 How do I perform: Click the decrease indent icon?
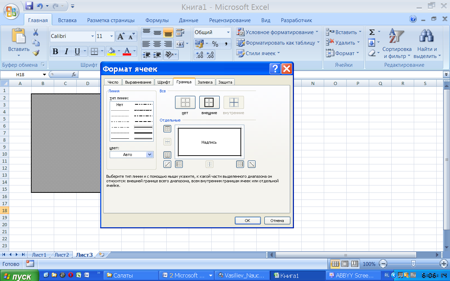[x=146, y=55]
